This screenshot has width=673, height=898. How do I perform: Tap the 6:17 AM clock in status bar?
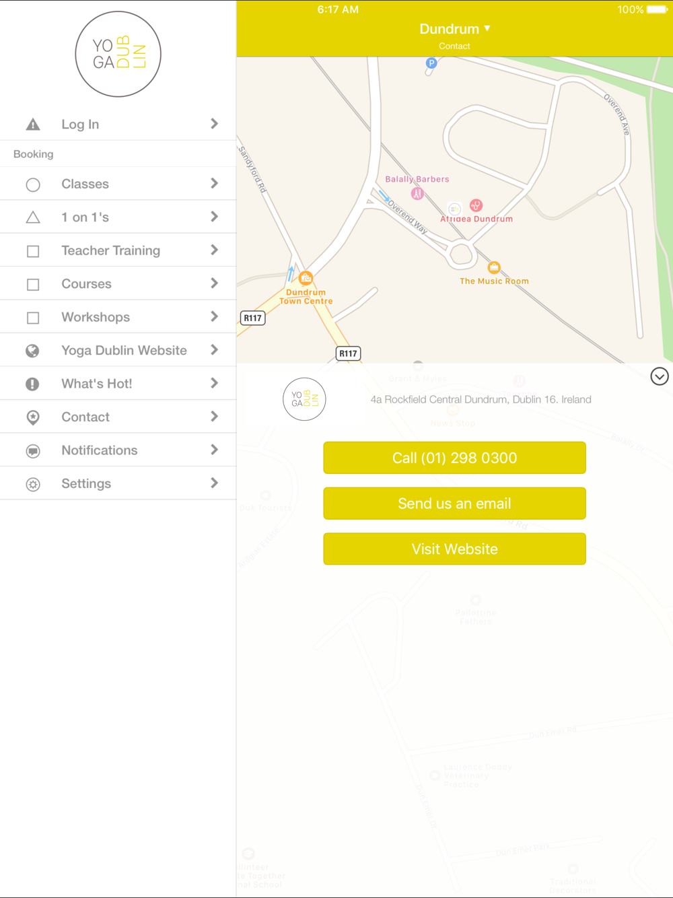(338, 9)
